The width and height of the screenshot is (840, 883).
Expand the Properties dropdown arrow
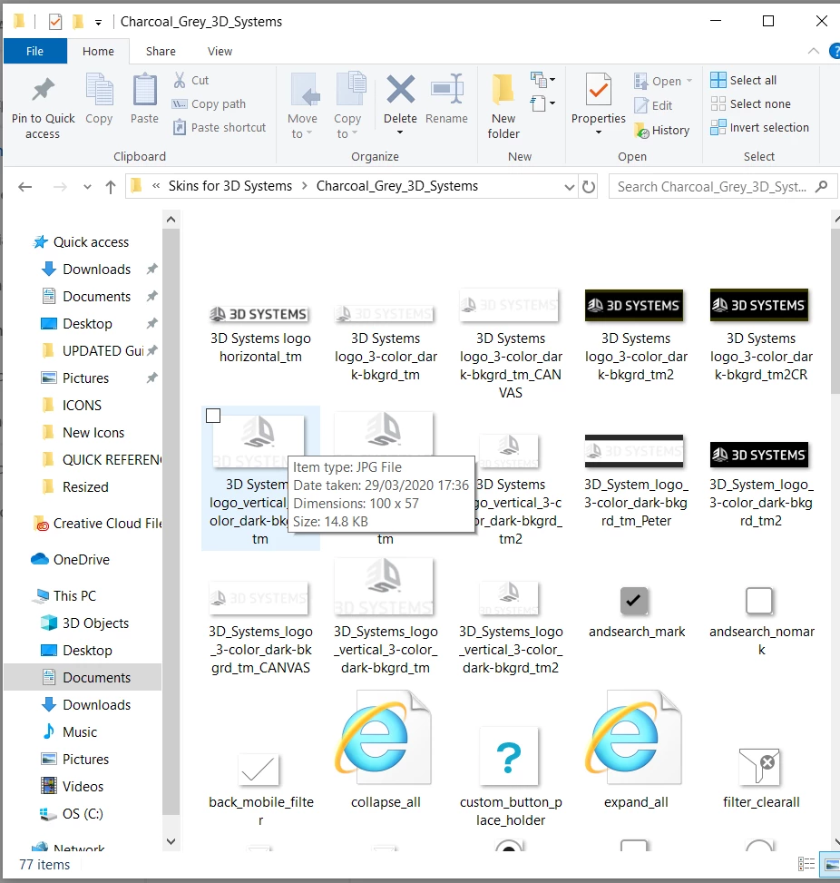click(599, 132)
